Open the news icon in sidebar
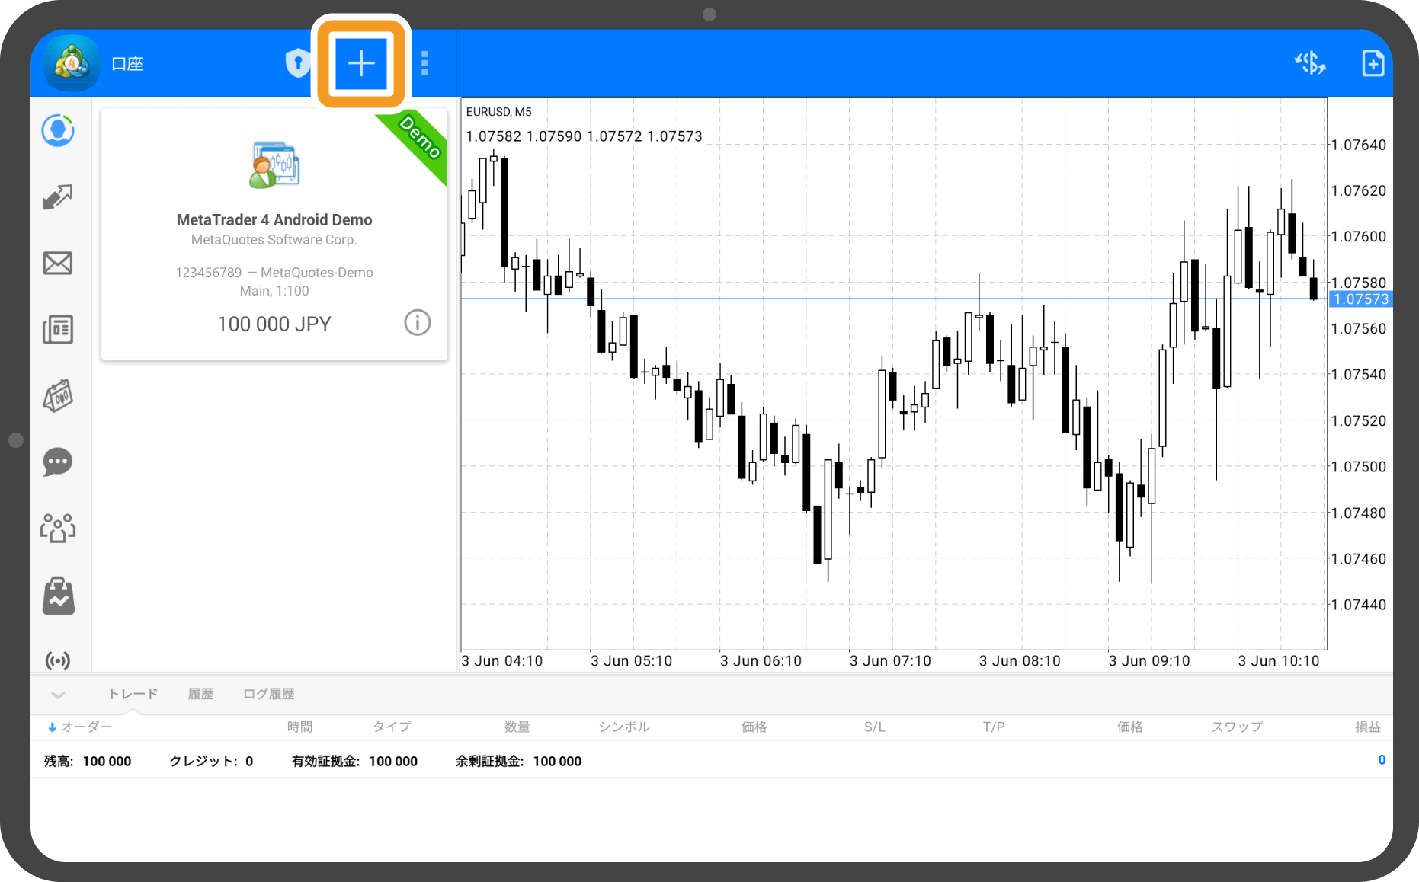Screen dimensions: 1419x882 point(58,330)
